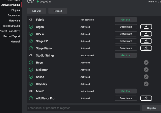Screen dimensions: 161x113
Task: Click the Activated status for Hype
Action: click(x=85, y=63)
